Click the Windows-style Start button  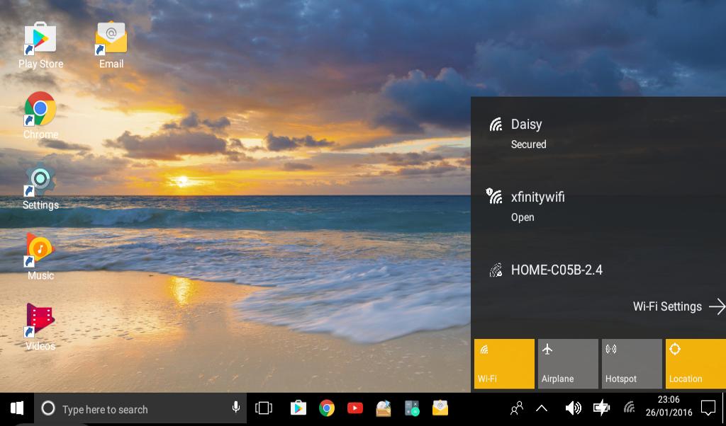(17, 408)
